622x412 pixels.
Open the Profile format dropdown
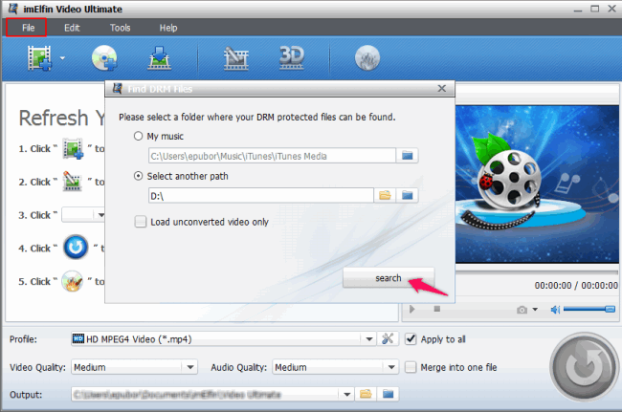[x=223, y=339]
